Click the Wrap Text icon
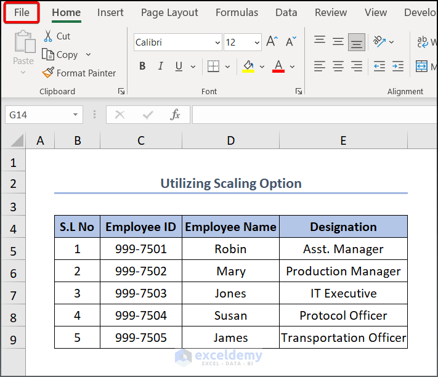438x377 pixels. click(x=423, y=42)
